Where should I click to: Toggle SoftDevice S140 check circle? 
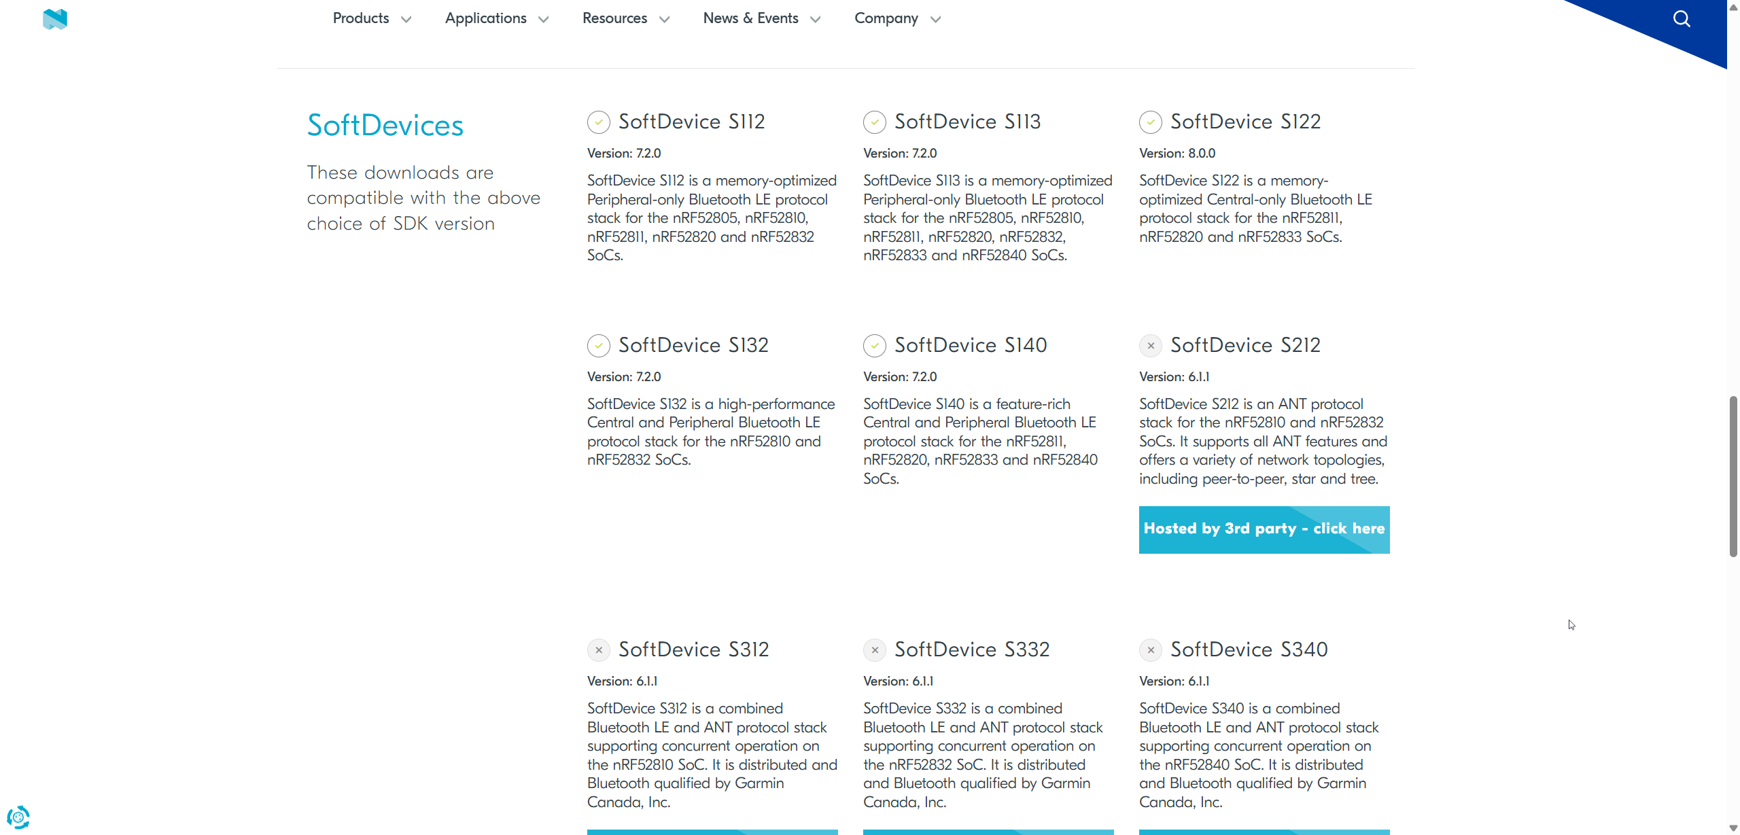(875, 346)
